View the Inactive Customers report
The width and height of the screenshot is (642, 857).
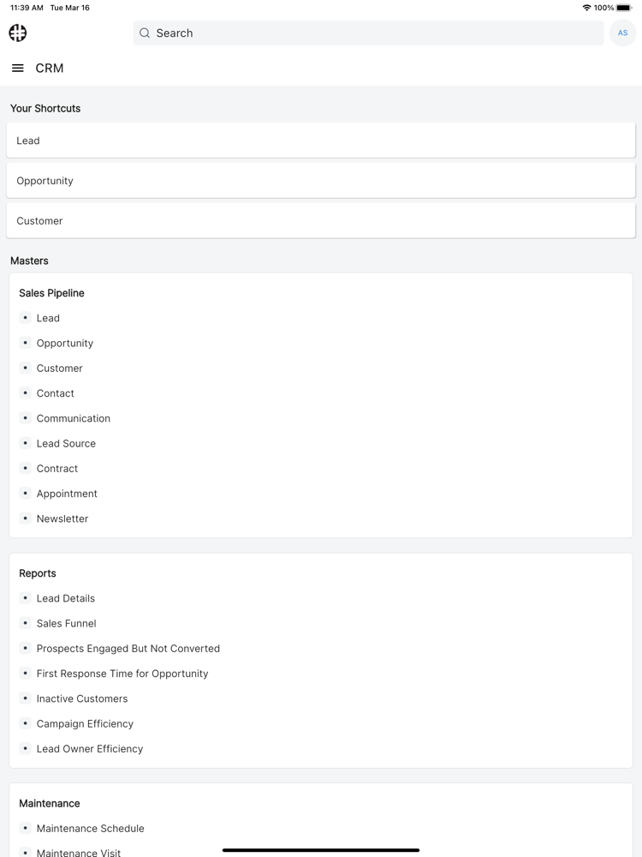(x=82, y=698)
